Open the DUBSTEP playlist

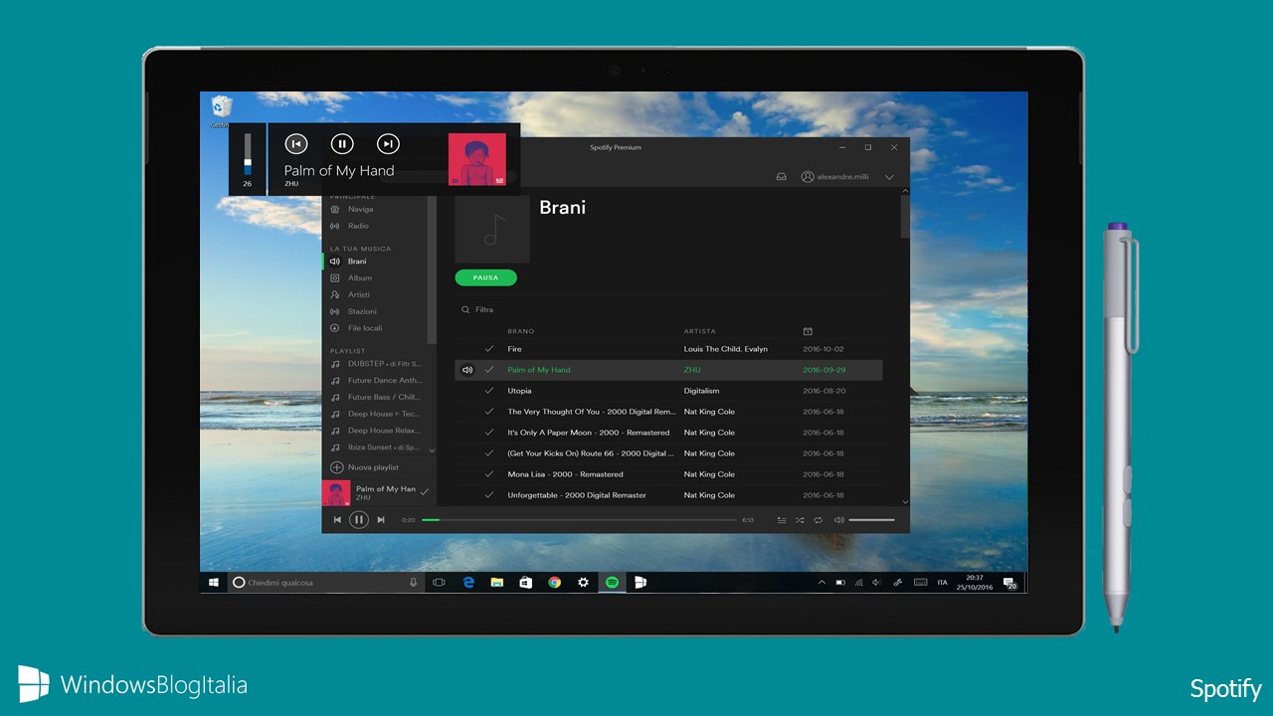384,364
